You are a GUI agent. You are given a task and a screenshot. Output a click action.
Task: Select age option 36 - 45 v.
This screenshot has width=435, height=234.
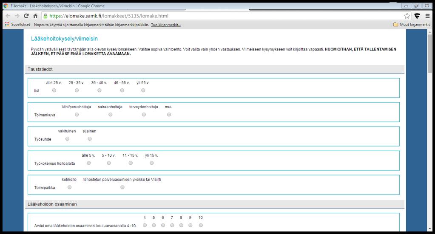100,90
